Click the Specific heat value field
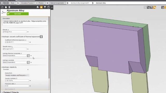 (x=15, y=49)
